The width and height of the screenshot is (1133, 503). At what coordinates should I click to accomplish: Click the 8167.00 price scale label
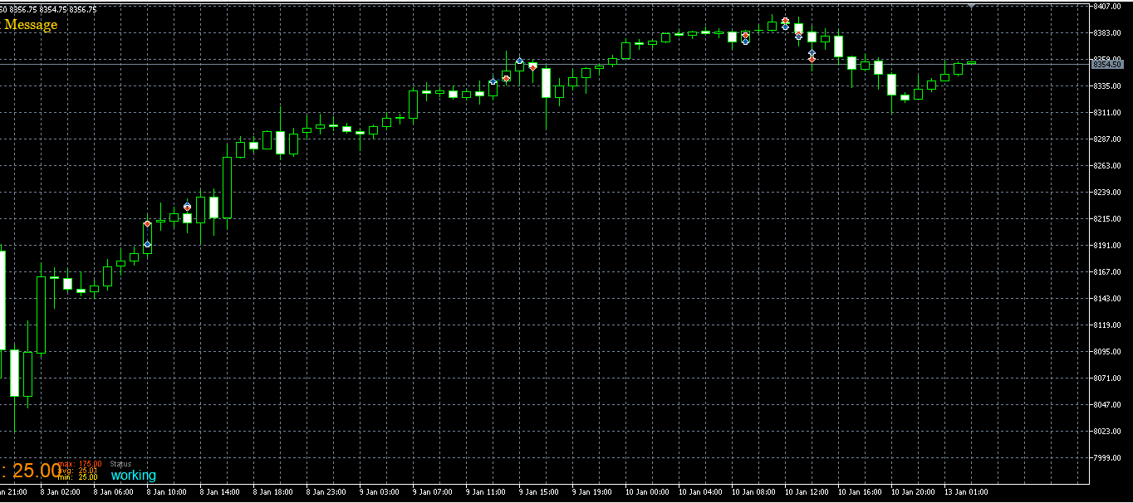[x=1108, y=272]
